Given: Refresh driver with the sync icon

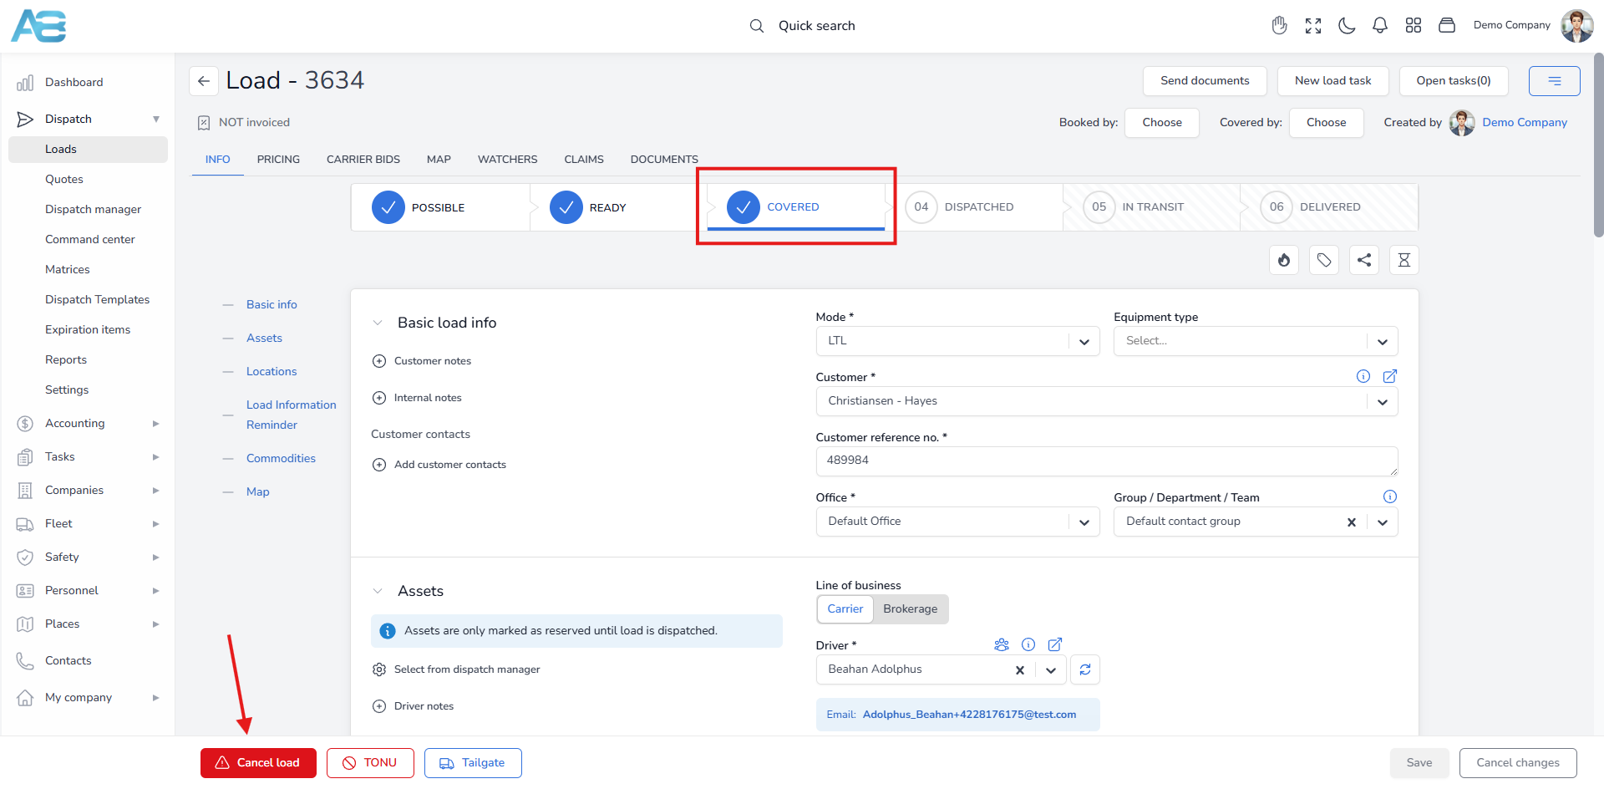Looking at the screenshot, I should [1085, 669].
